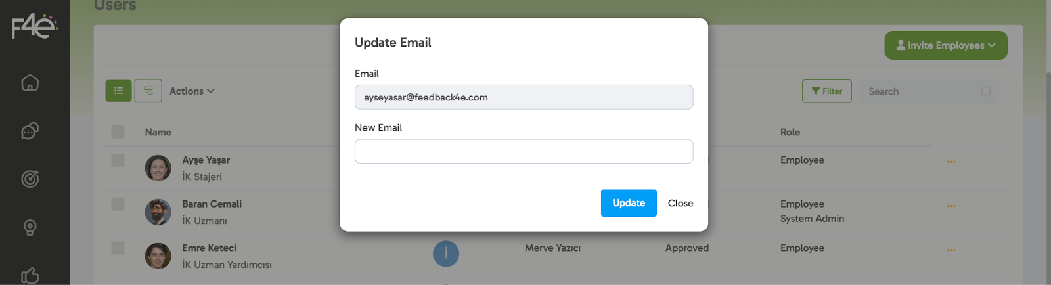Click the blue Update button
This screenshot has width=1051, height=285.
pos(629,203)
